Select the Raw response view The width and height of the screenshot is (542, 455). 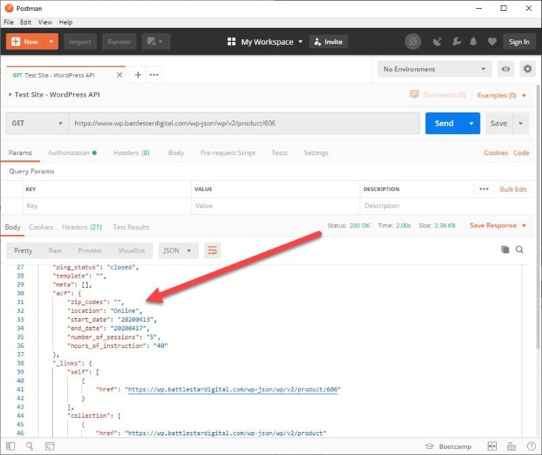55,251
